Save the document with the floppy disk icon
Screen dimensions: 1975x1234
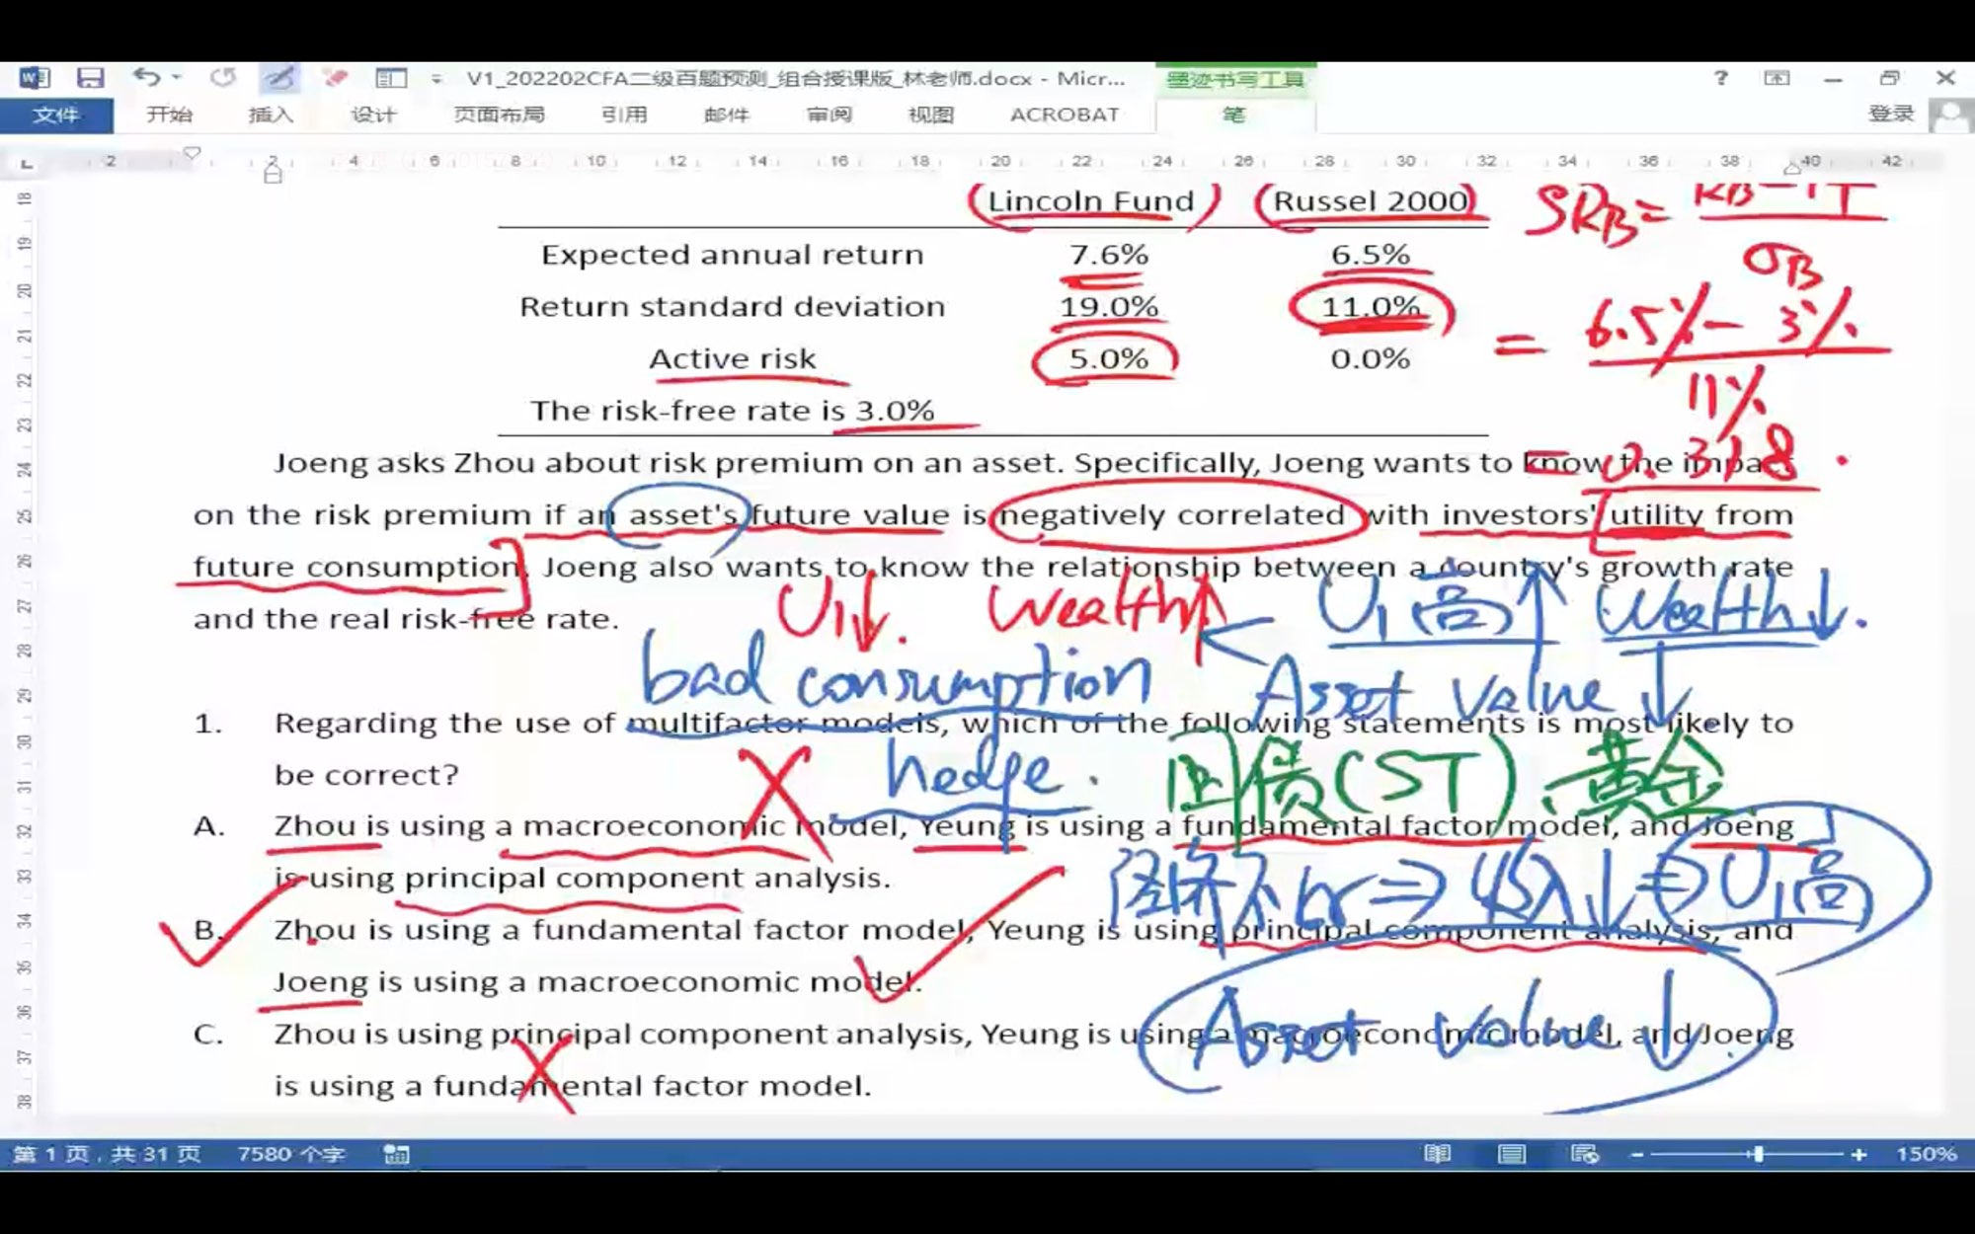pyautogui.click(x=91, y=78)
